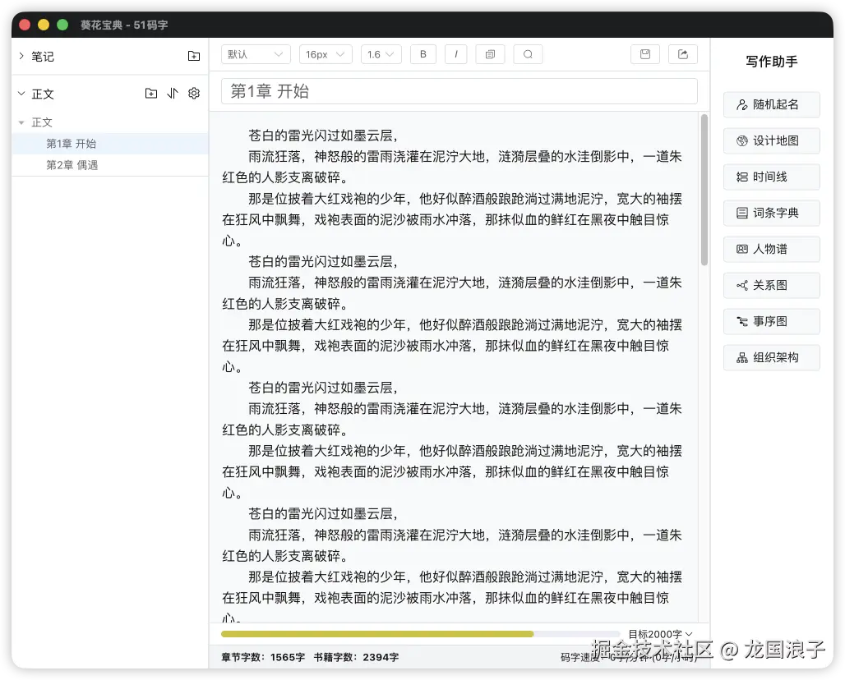Viewport: 845px width, 680px height.
Task: Open the 设计地图 map design tool
Action: 770,140
